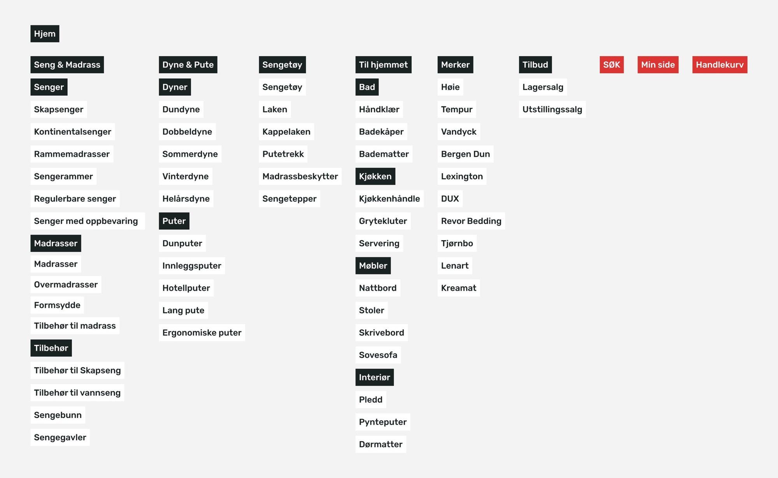Click the red SØK search button
The width and height of the screenshot is (778, 478).
point(612,65)
